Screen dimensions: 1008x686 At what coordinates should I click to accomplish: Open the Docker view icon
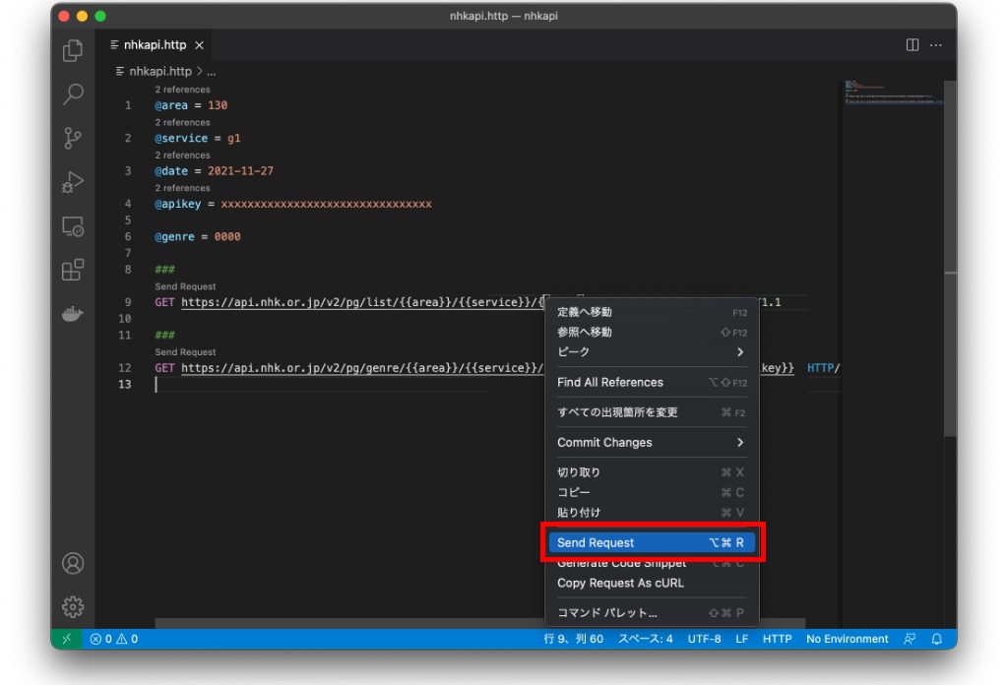(x=73, y=314)
